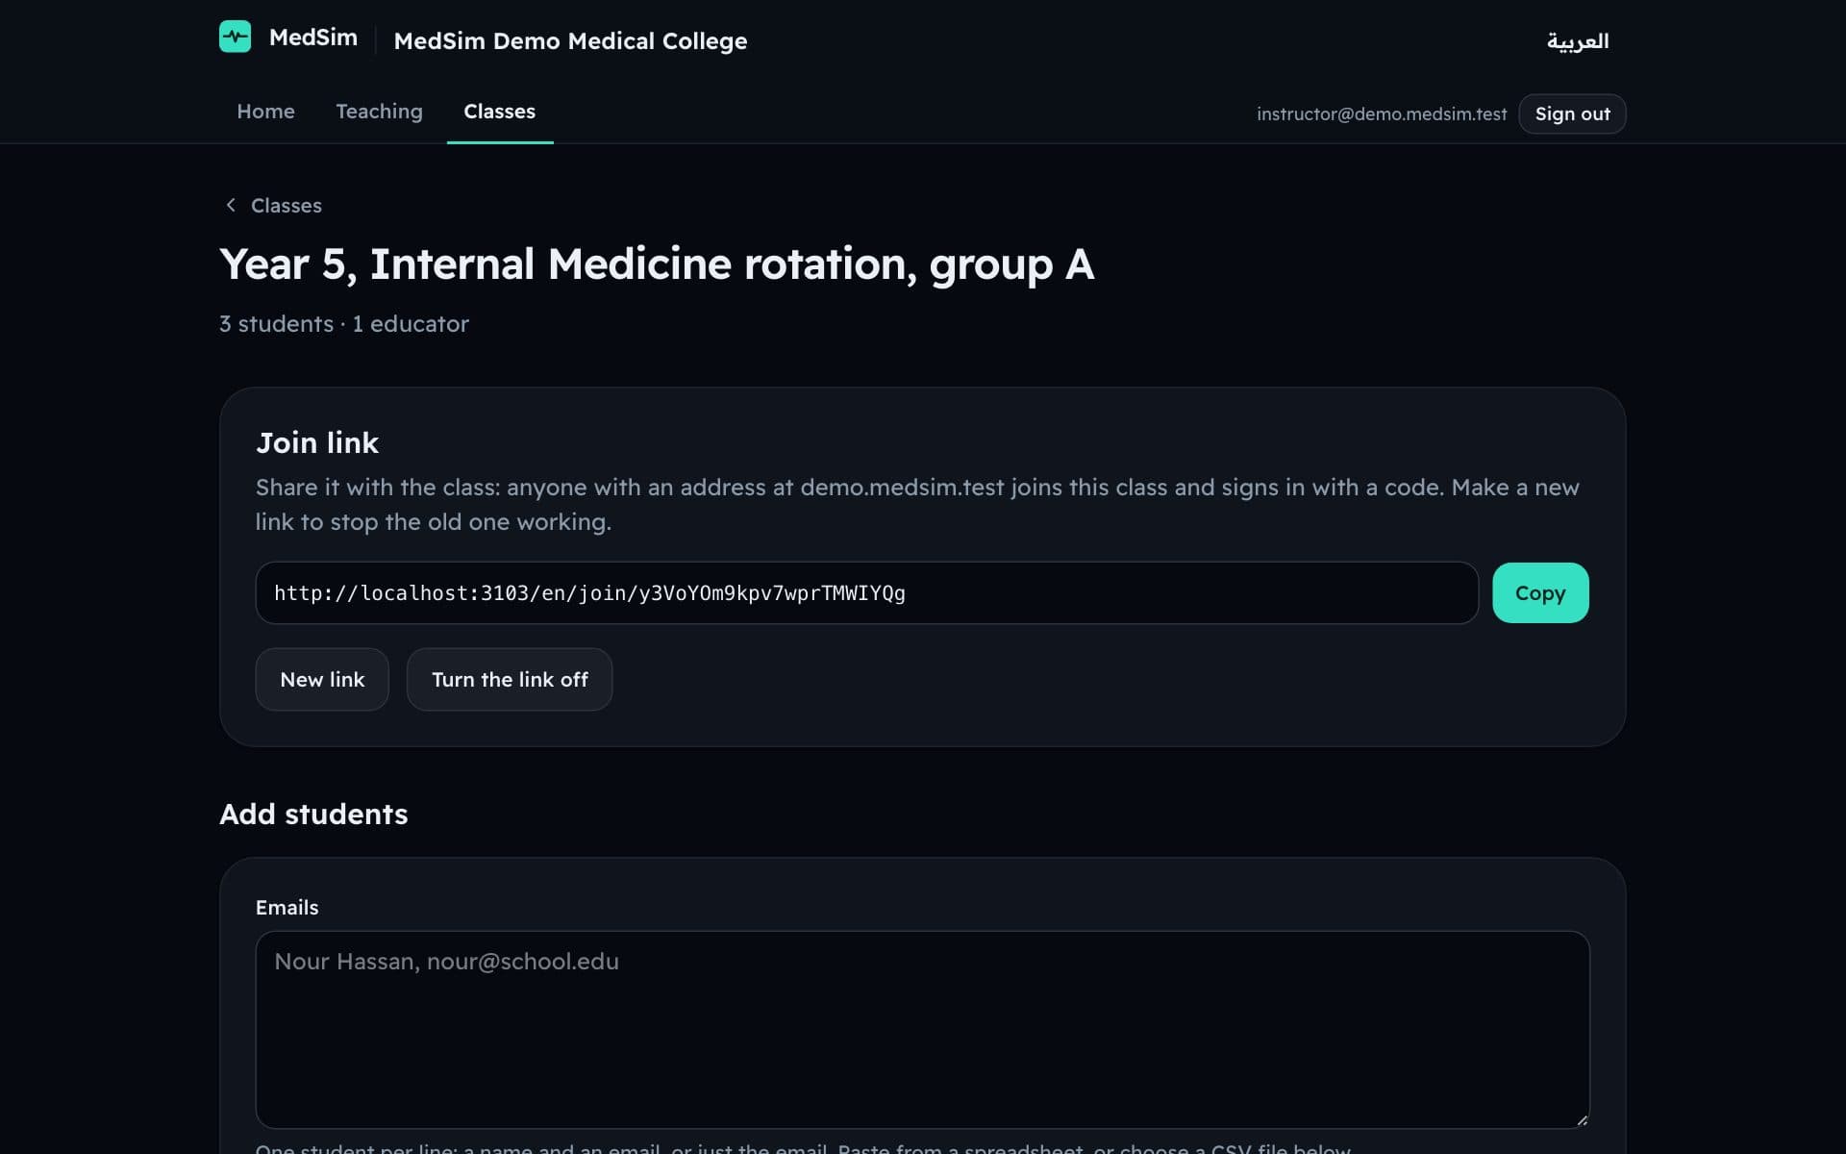Viewport: 1846px width, 1154px height.
Task: Click the class title heading text
Action: pyautogui.click(x=657, y=264)
